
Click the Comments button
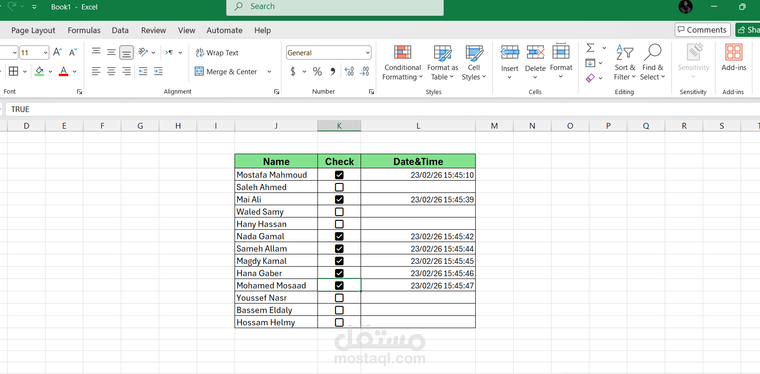pyautogui.click(x=702, y=30)
